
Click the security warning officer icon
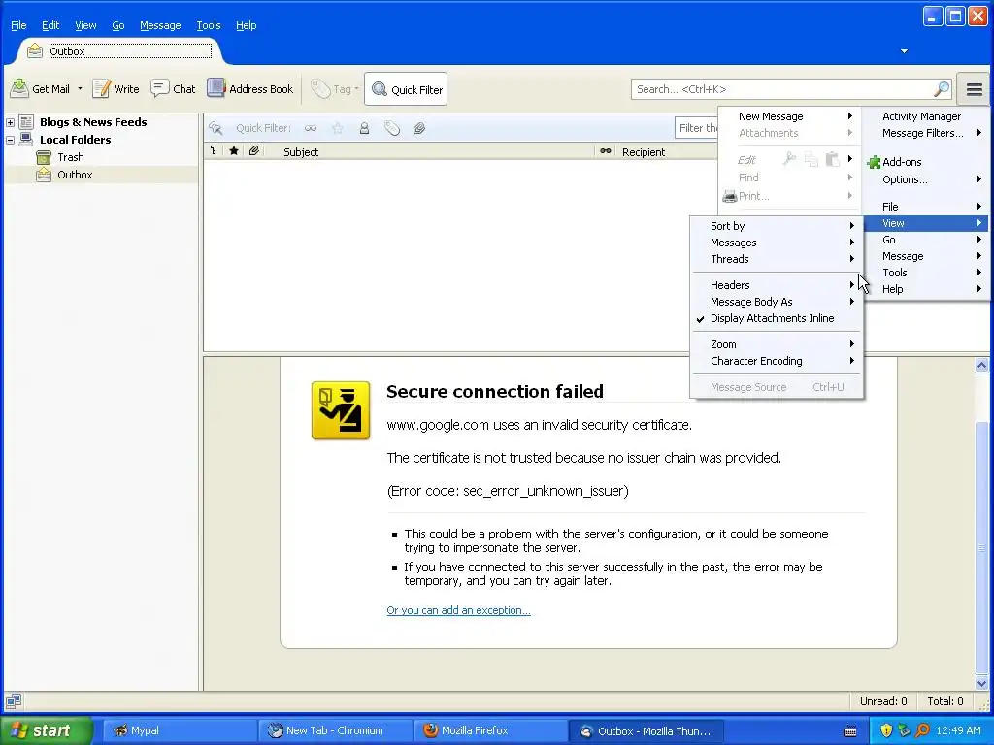[341, 410]
